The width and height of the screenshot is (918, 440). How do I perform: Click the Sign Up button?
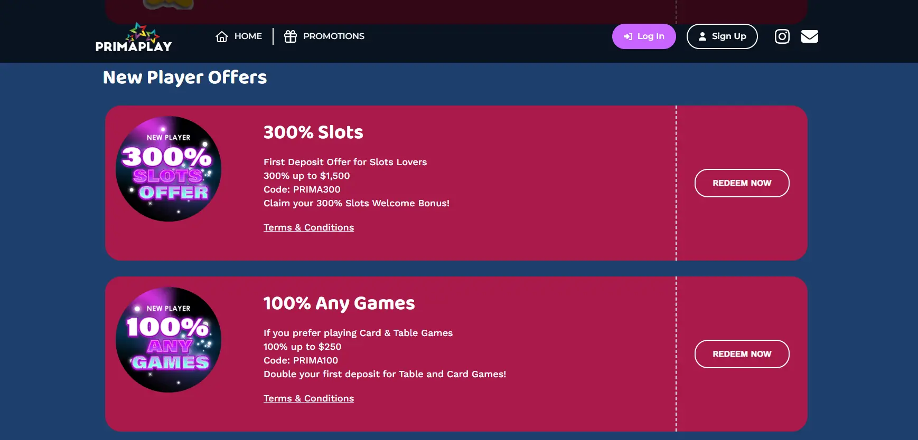click(722, 36)
